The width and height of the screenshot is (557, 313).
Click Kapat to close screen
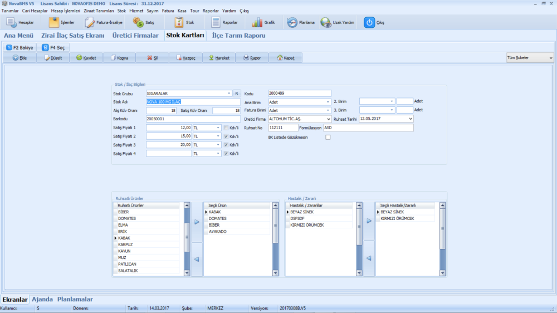(286, 57)
